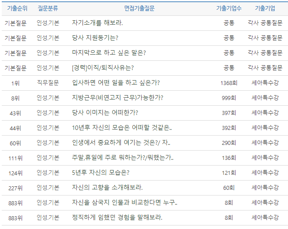288x229 pixels.
Task: Click '10년후 자신의 모습은 어떠할 것같은..' question
Action: [122, 128]
